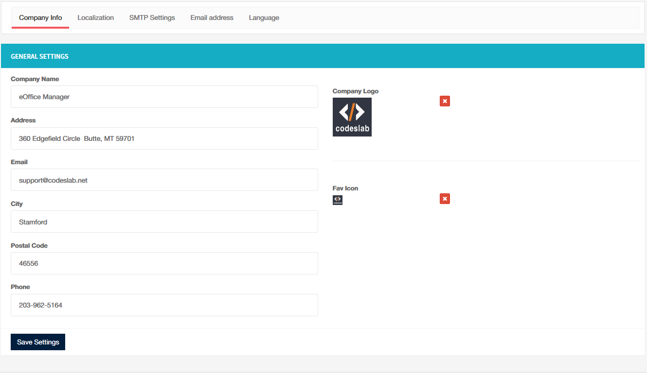Click the Fav Icon label text

(345, 188)
